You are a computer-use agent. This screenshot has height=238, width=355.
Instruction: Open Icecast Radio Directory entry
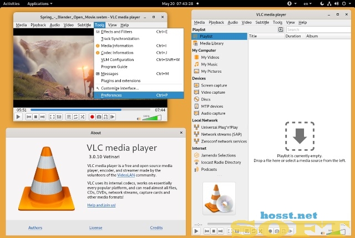tap(220, 163)
